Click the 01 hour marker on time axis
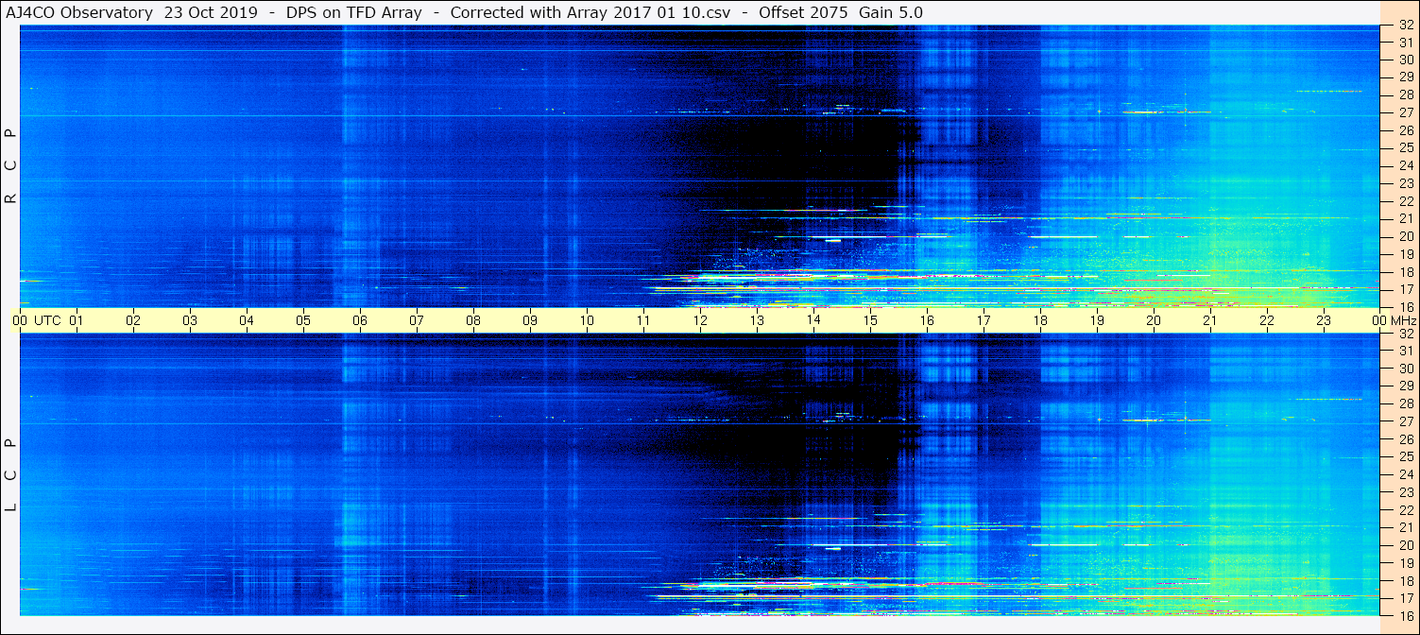The height and width of the screenshot is (635, 1420). click(77, 320)
